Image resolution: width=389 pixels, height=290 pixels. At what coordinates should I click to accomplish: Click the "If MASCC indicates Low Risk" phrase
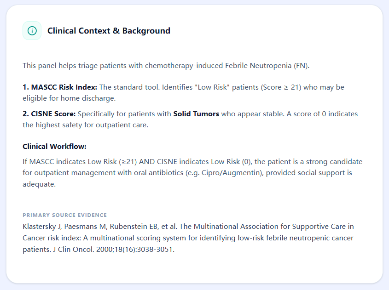point(70,162)
